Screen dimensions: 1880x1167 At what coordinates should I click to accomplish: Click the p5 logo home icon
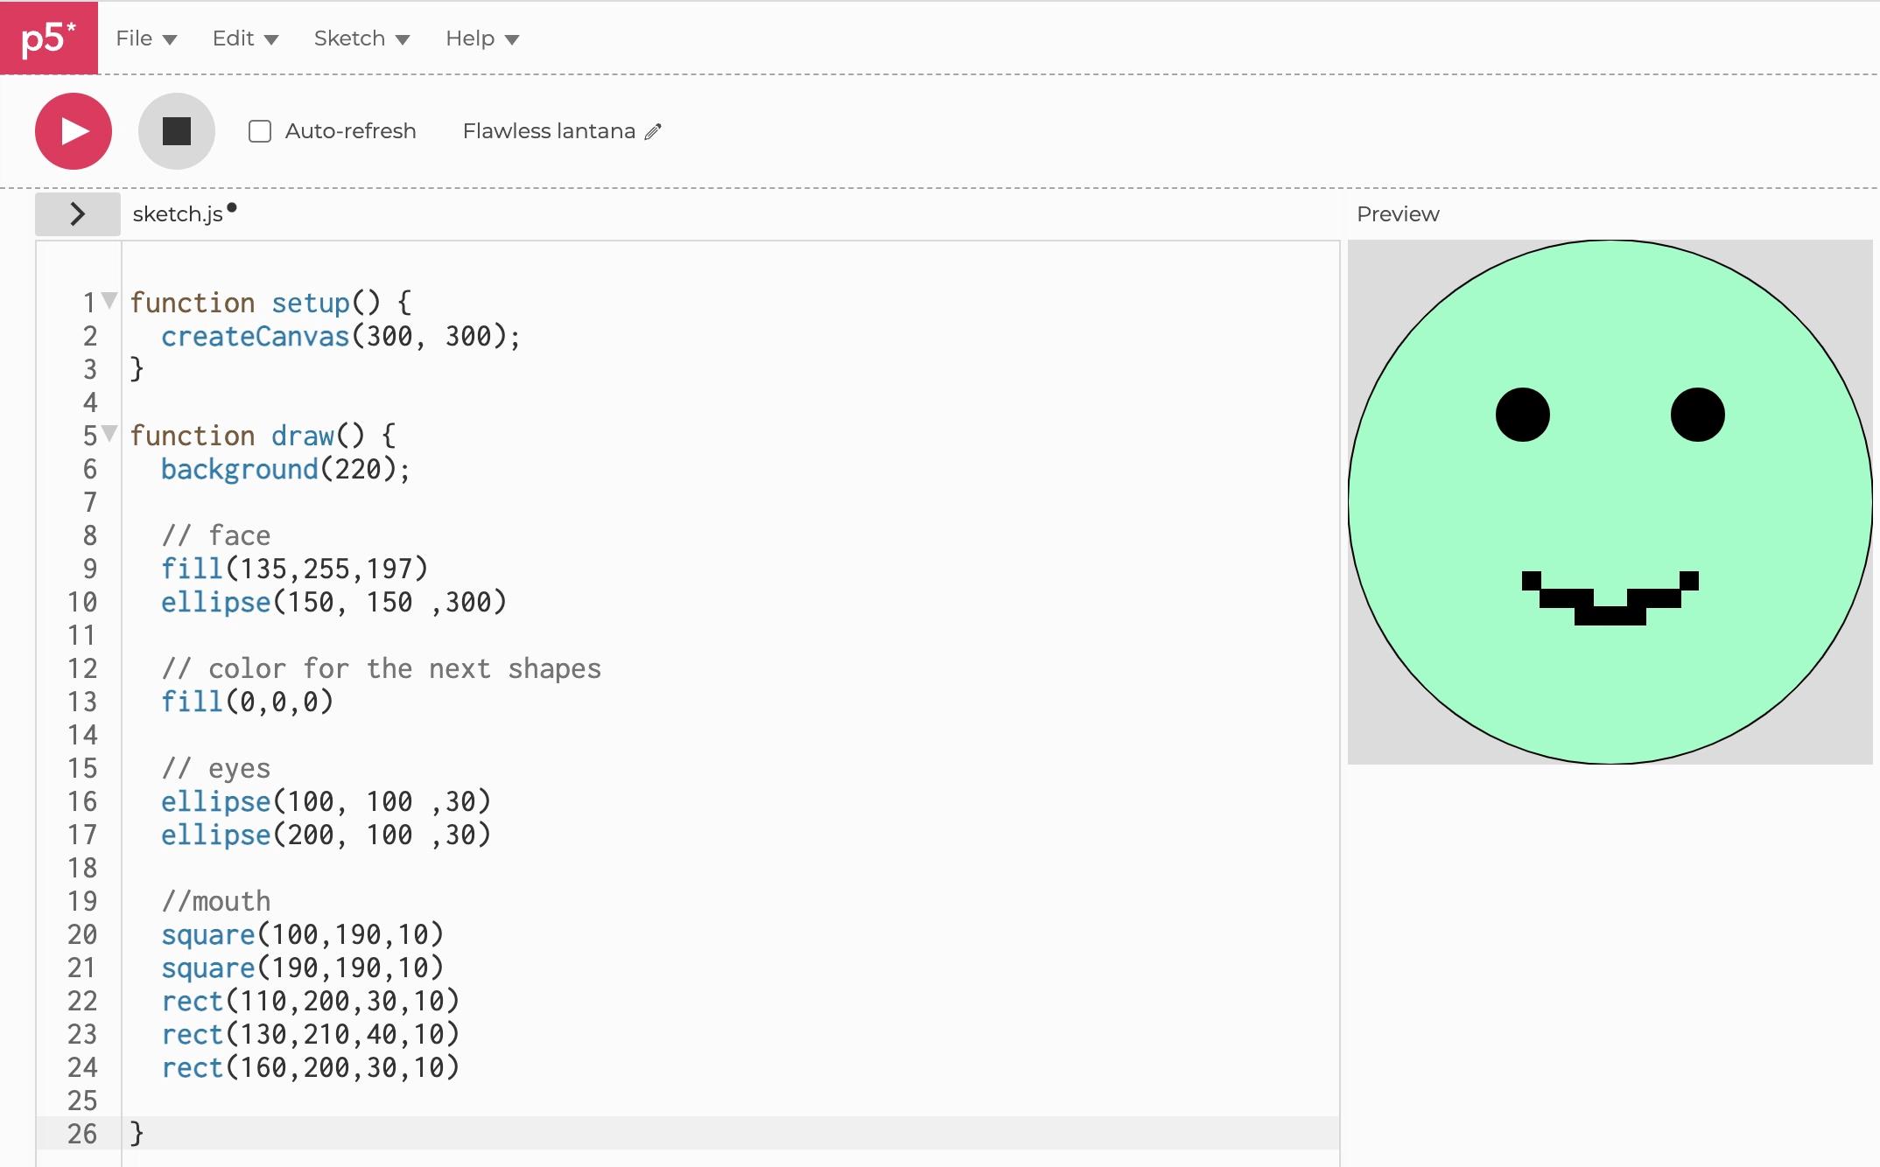click(x=48, y=38)
